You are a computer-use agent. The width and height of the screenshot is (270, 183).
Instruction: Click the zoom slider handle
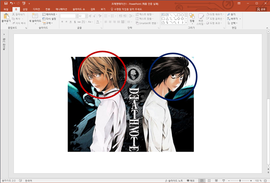coord(240,181)
